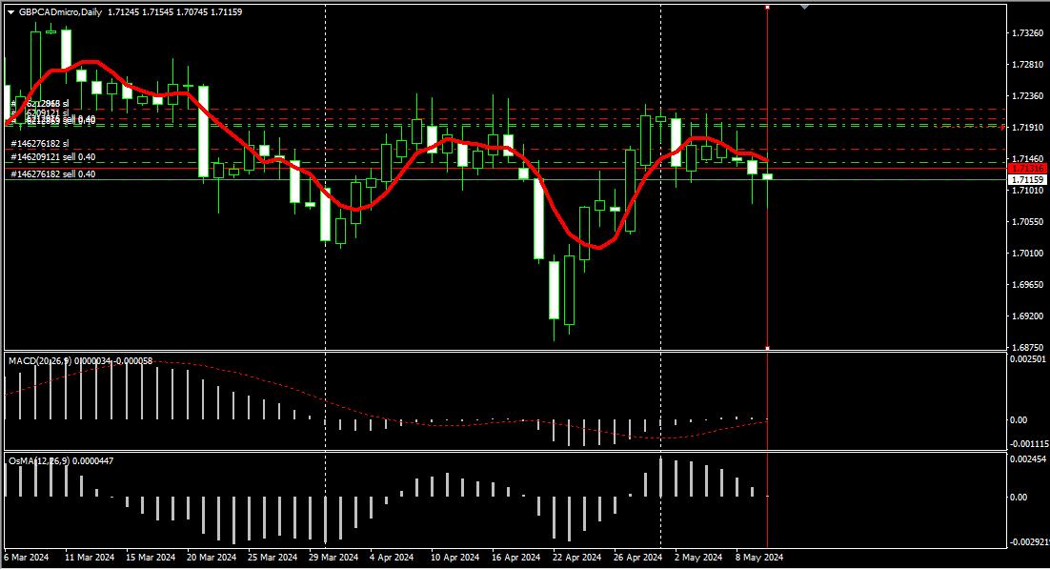Click the OsMA(12,26,9) indicator label
The height and width of the screenshot is (570, 1050).
[x=60, y=460]
